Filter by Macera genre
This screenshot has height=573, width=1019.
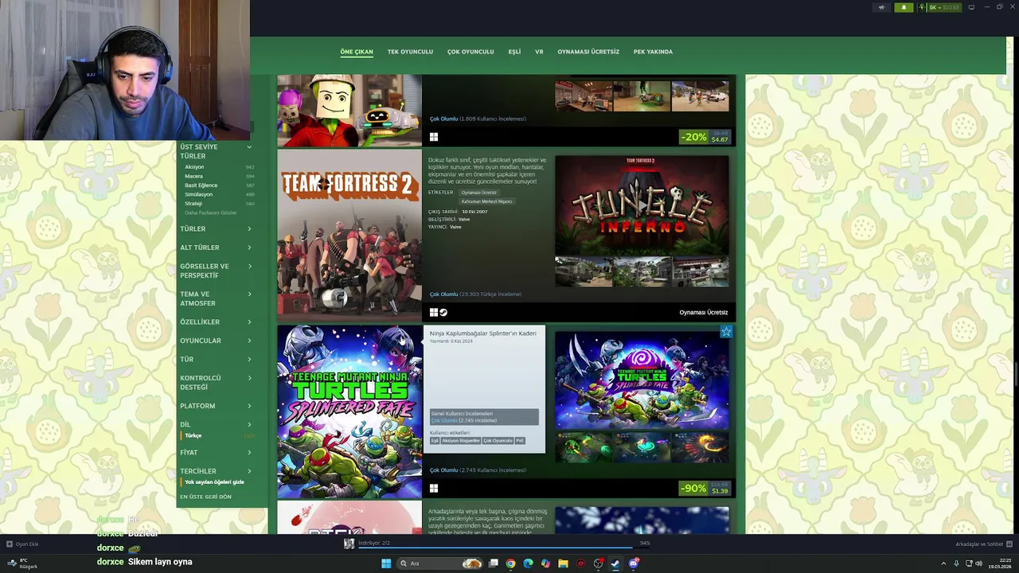coord(193,176)
